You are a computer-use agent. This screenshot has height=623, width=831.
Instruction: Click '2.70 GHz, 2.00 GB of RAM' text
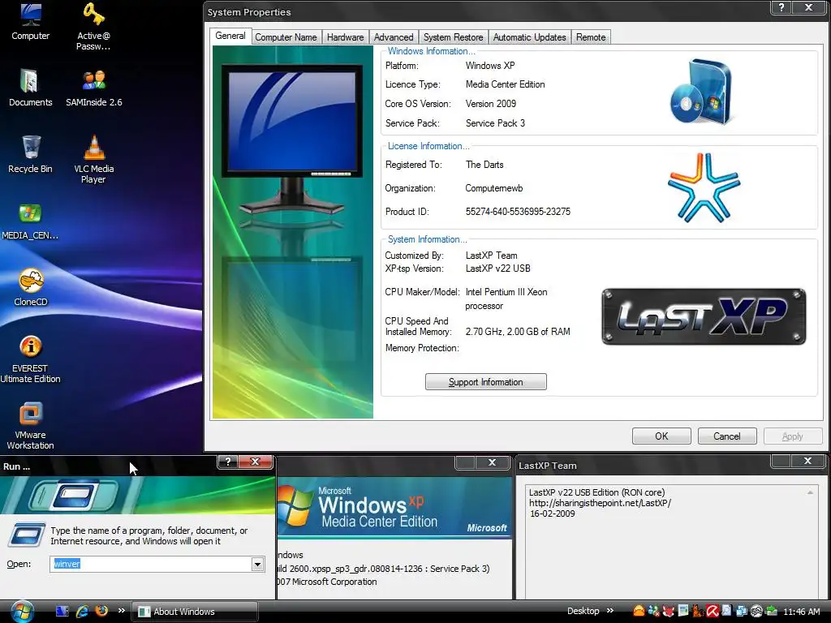point(518,332)
